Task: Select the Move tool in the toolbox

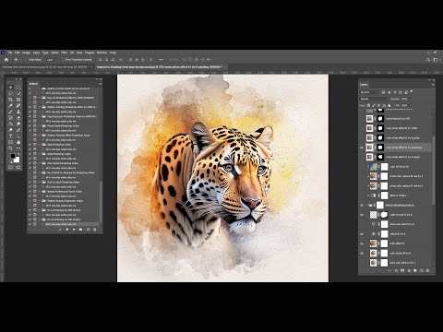Action: [10, 88]
